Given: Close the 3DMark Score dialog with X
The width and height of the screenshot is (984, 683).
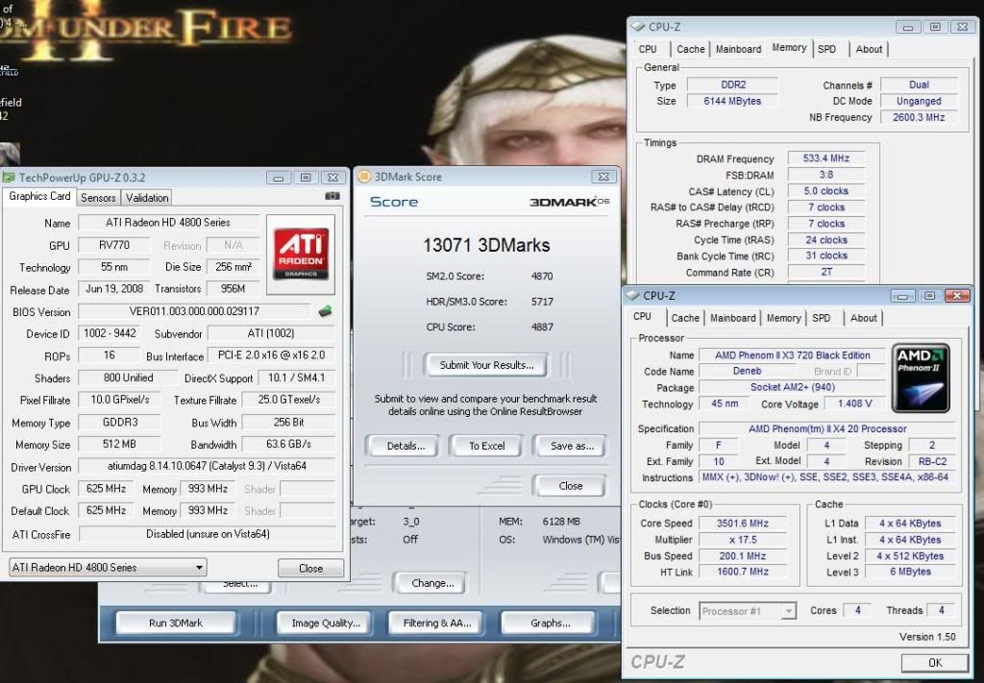Looking at the screenshot, I should [603, 177].
